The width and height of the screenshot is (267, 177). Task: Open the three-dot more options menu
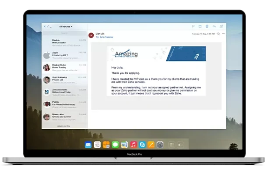click(223, 34)
